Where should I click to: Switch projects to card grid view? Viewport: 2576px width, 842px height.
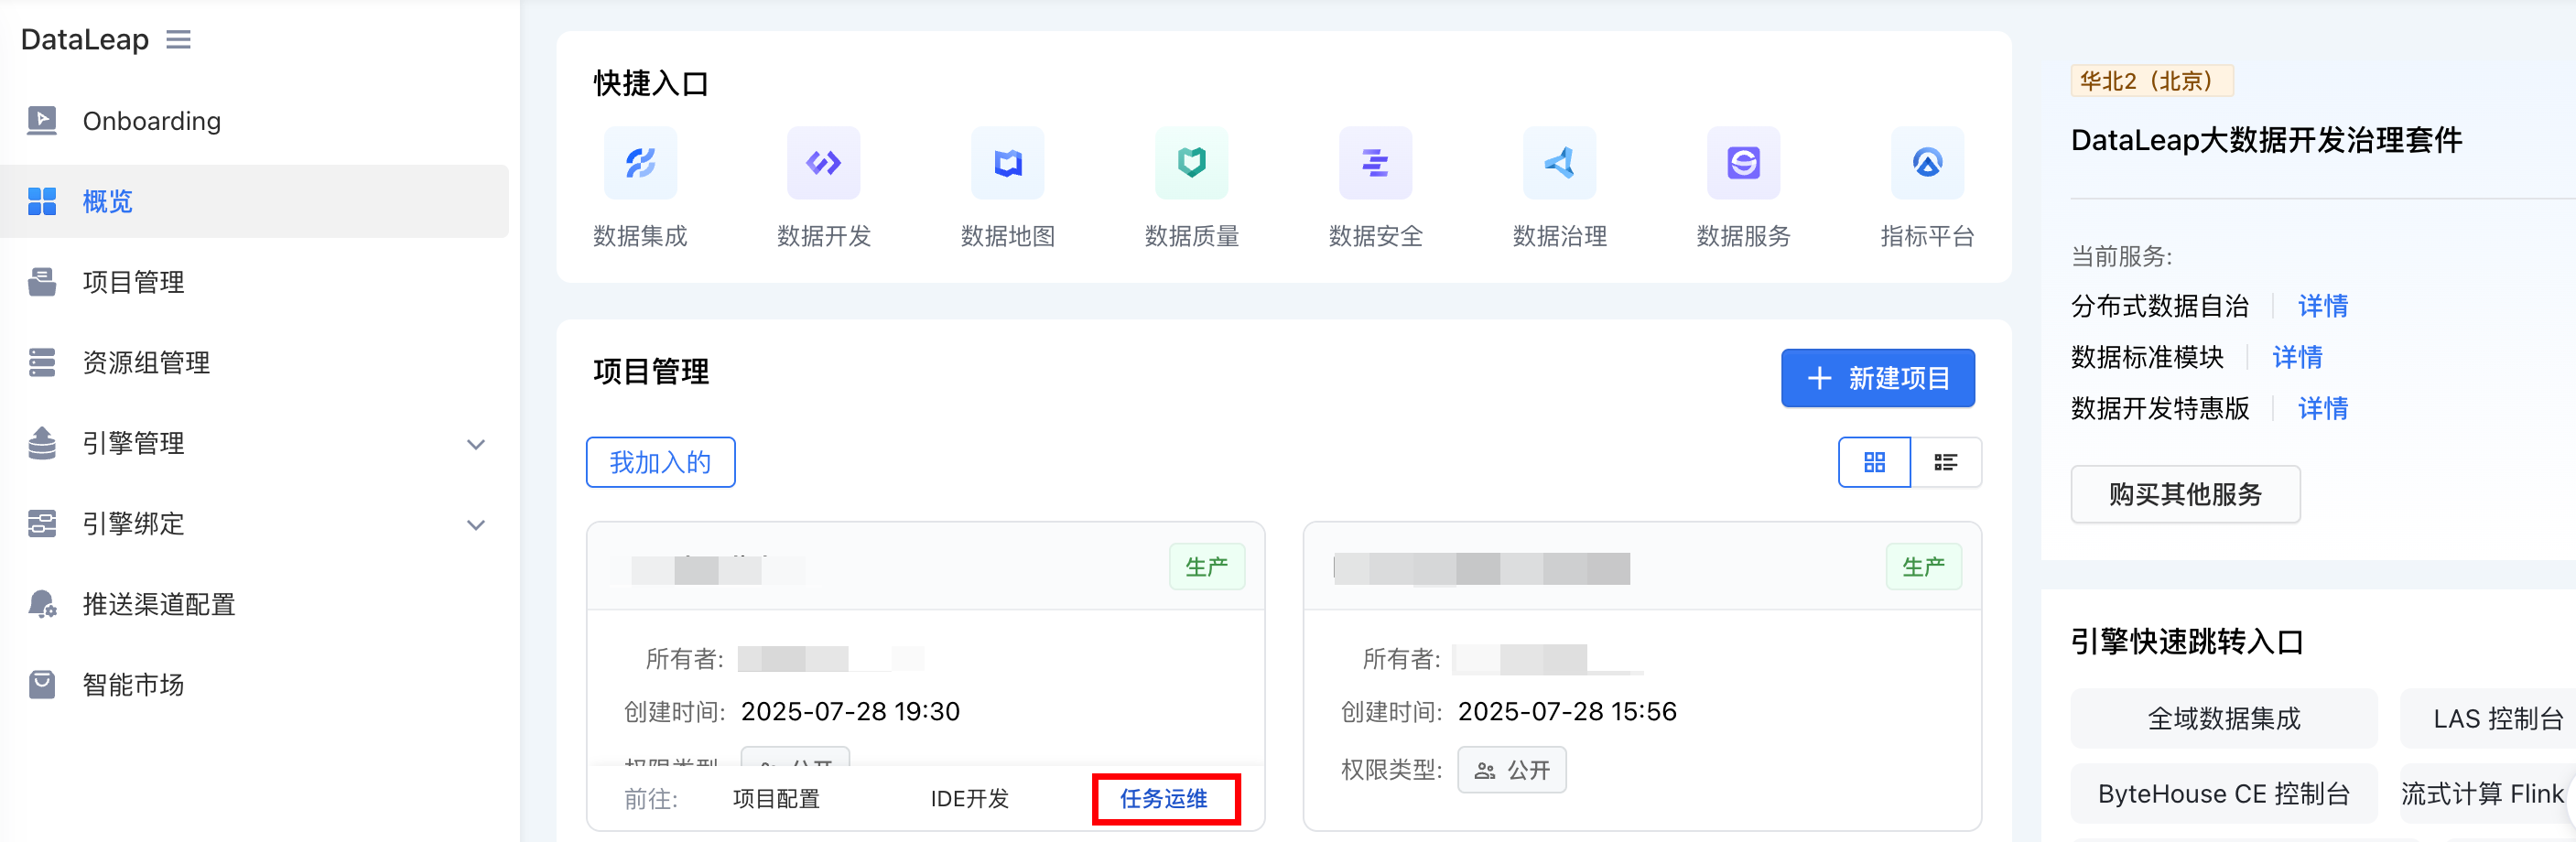(1875, 462)
